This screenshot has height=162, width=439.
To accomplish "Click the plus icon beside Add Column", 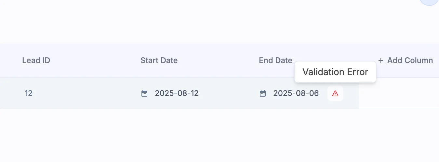I will [x=381, y=61].
